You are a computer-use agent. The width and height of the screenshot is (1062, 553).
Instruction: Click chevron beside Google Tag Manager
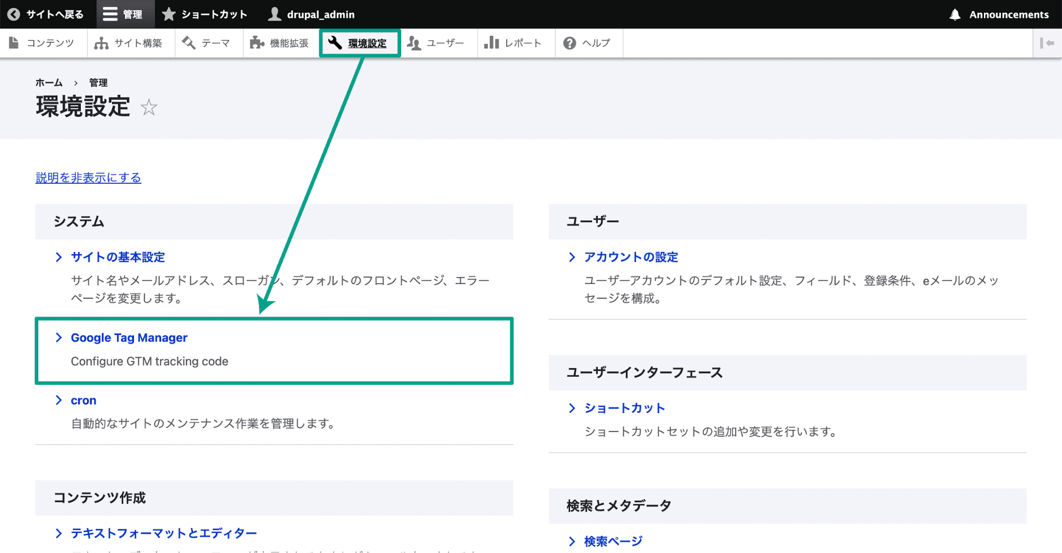[x=58, y=338]
